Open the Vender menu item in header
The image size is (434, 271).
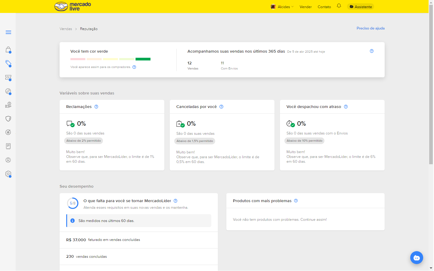pos(305,7)
